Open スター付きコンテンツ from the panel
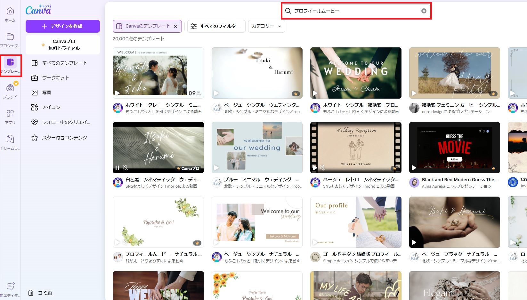The image size is (527, 300). coord(64,137)
